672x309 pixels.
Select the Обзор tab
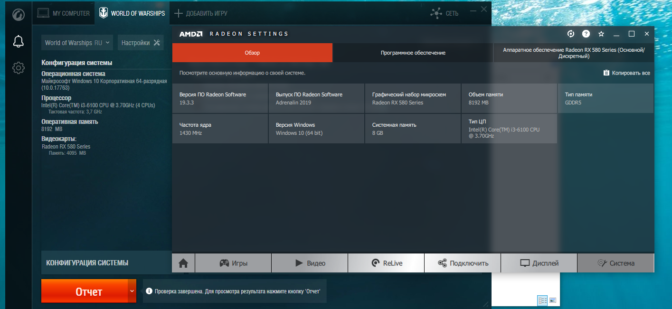click(x=252, y=53)
